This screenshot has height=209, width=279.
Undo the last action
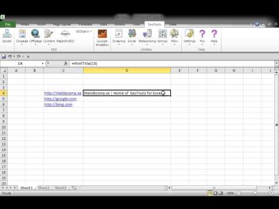click(10, 56)
